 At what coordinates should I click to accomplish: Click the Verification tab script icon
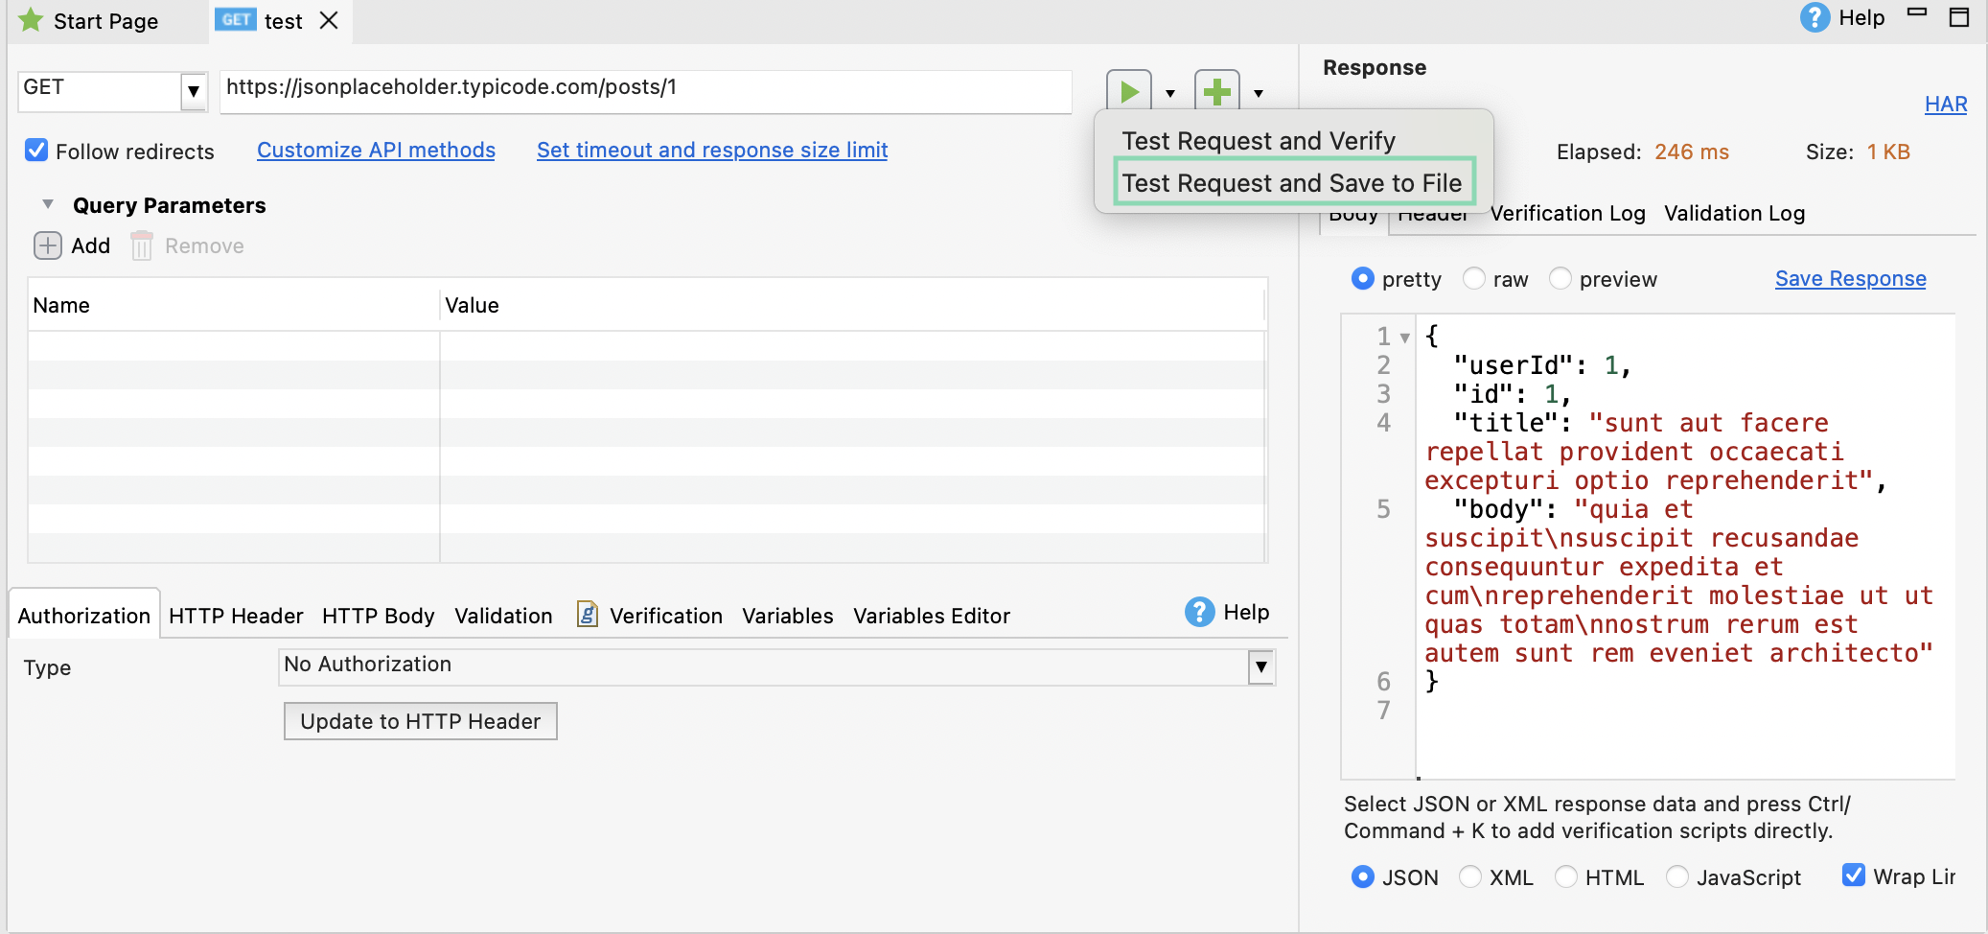pyautogui.click(x=588, y=614)
